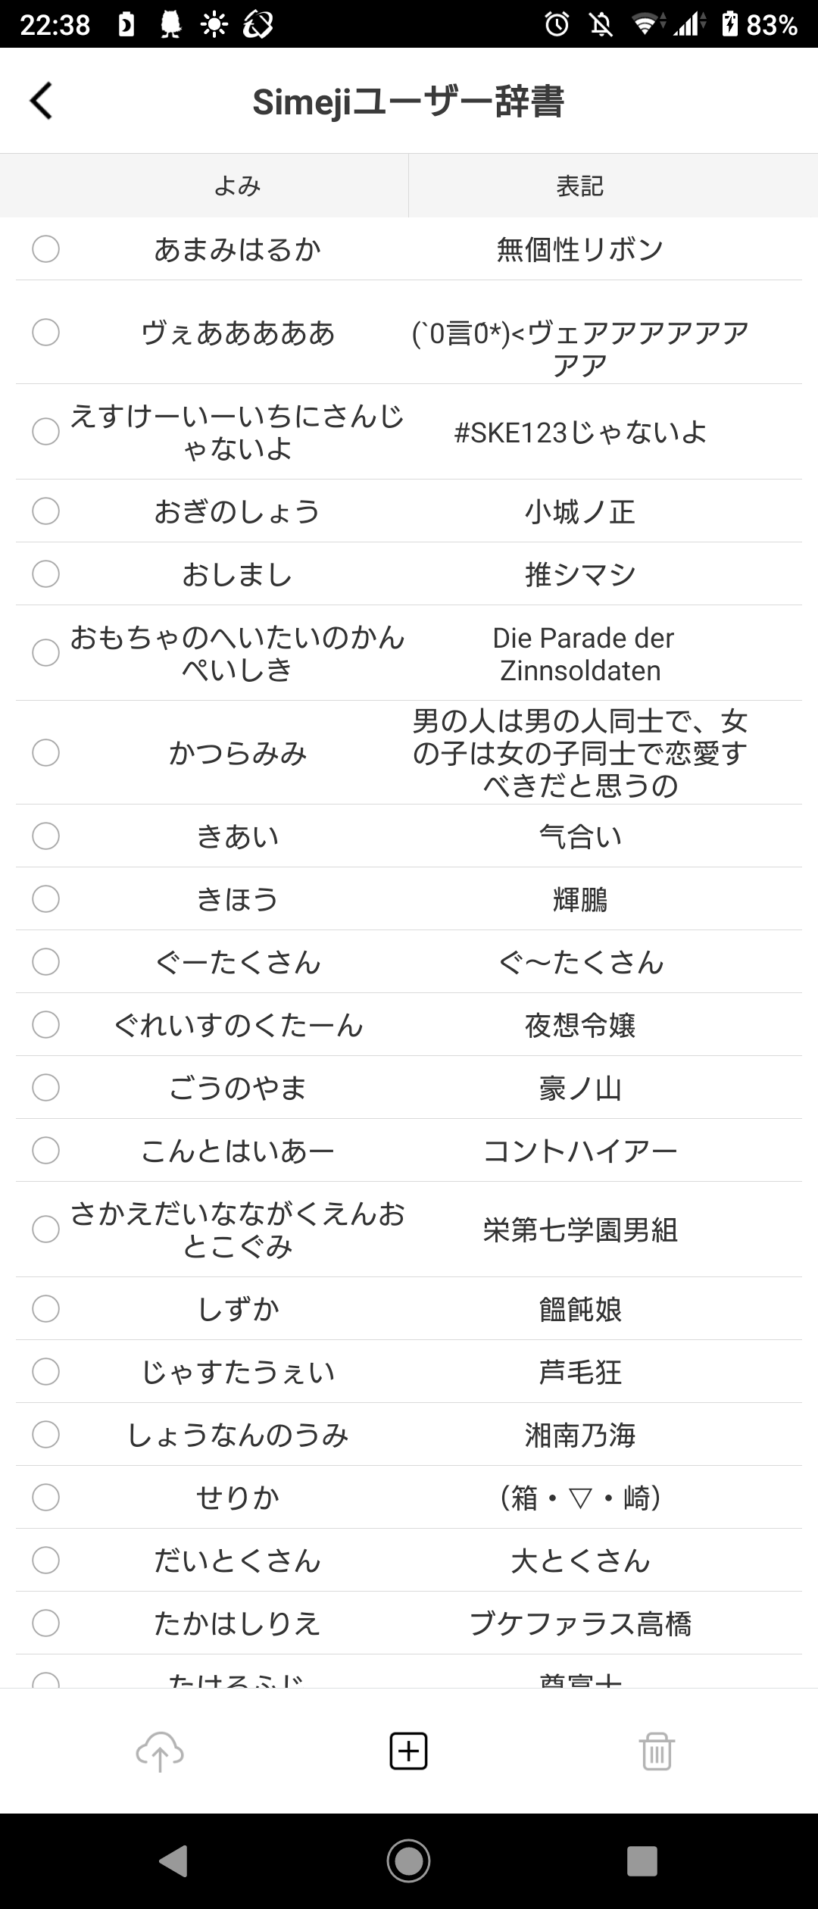Open the entry 無個性リボン
Viewport: 818px width, 1909px height.
[580, 249]
